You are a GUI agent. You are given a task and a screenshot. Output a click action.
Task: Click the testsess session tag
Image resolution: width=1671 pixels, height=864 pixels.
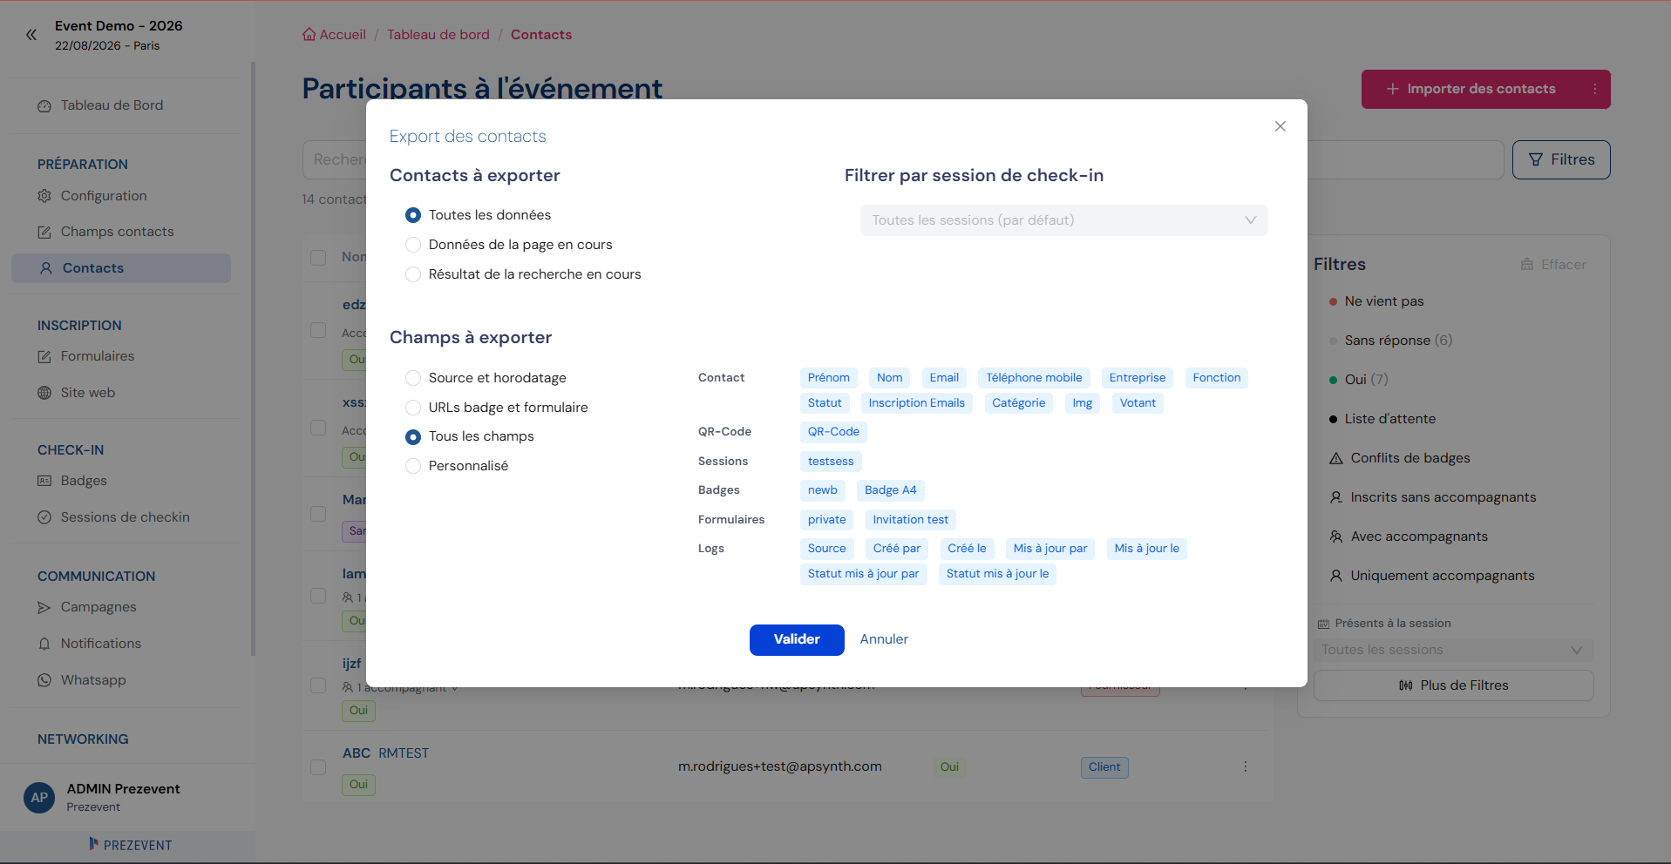831,462
